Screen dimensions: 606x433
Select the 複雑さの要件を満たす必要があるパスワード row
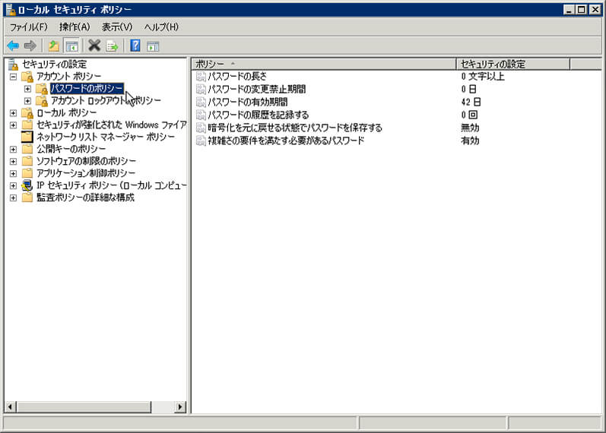[396, 141]
